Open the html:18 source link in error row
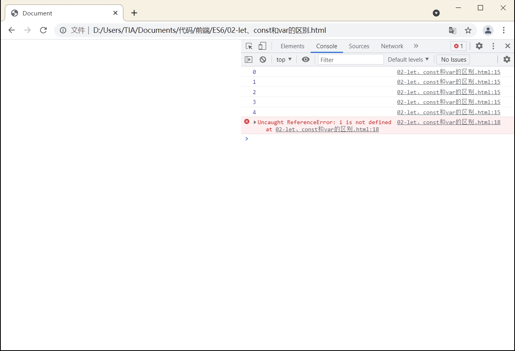 (x=449, y=122)
